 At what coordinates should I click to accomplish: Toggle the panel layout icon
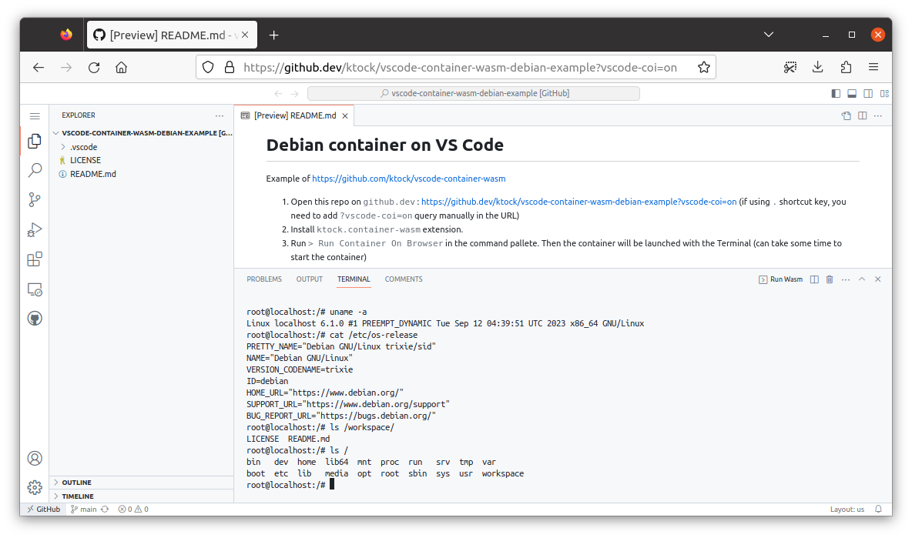coord(852,93)
